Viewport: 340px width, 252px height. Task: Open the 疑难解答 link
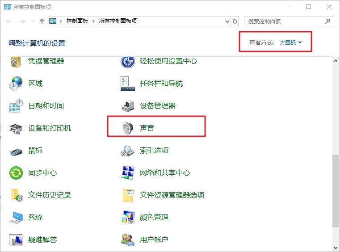coord(42,239)
